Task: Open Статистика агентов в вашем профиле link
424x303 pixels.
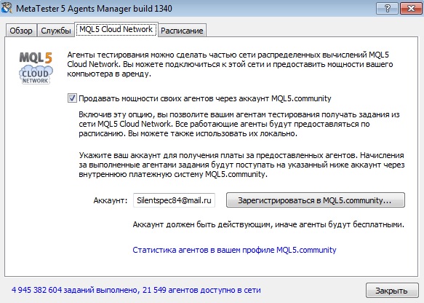Action: [x=234, y=250]
